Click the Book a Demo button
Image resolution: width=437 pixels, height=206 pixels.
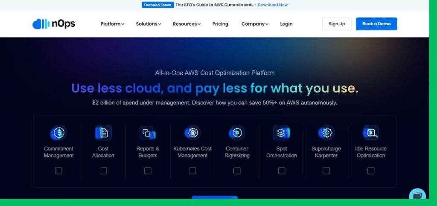pyautogui.click(x=376, y=24)
